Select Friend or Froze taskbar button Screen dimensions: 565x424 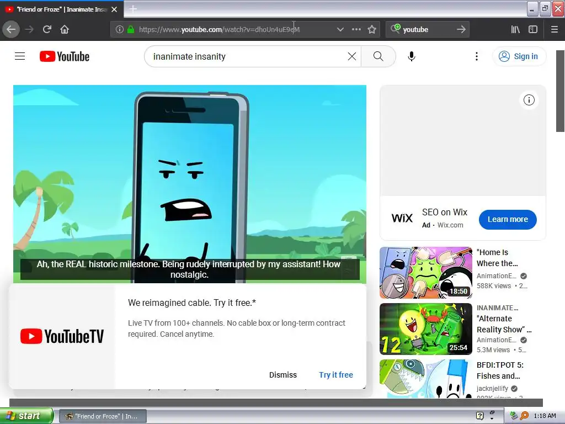tap(103, 416)
